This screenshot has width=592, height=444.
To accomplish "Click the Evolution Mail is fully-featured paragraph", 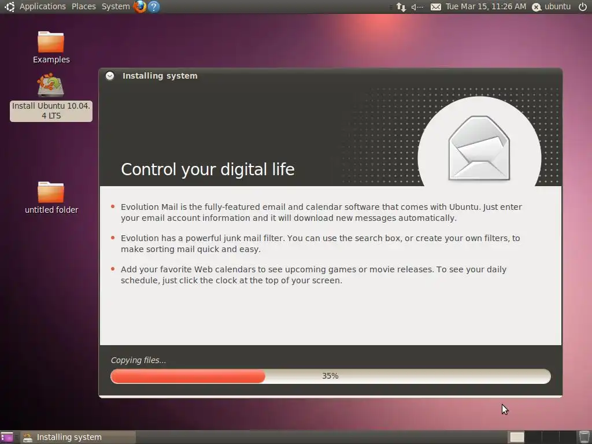I will click(x=321, y=212).
